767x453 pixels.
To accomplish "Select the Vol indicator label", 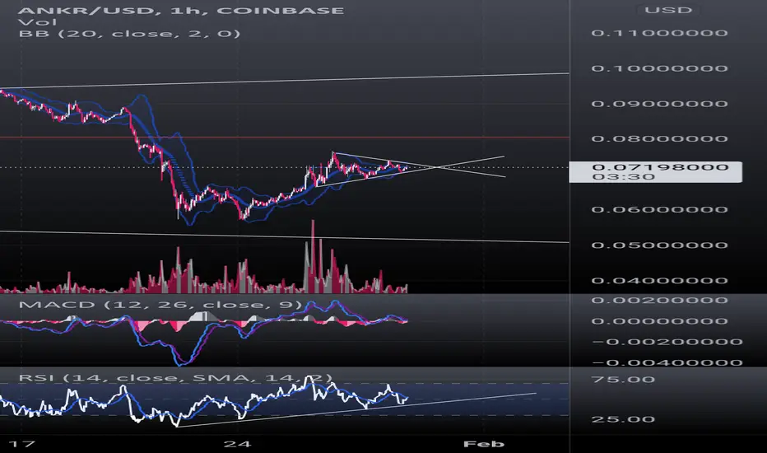I will point(37,22).
